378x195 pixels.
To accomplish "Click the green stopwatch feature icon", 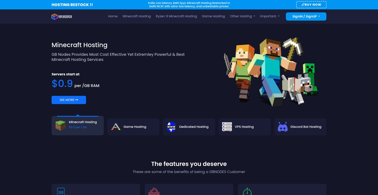I will (247, 192).
